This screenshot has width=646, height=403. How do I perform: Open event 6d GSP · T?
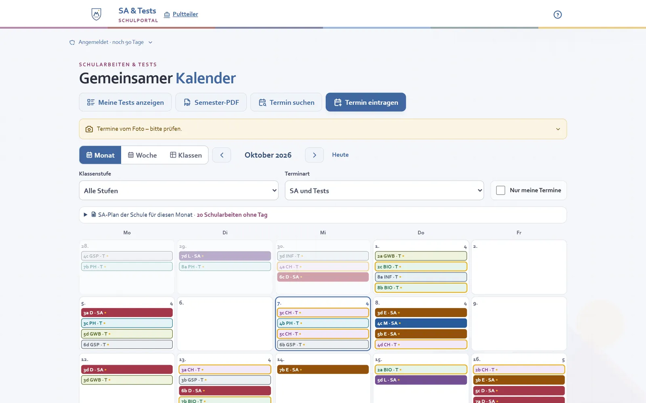127,345
